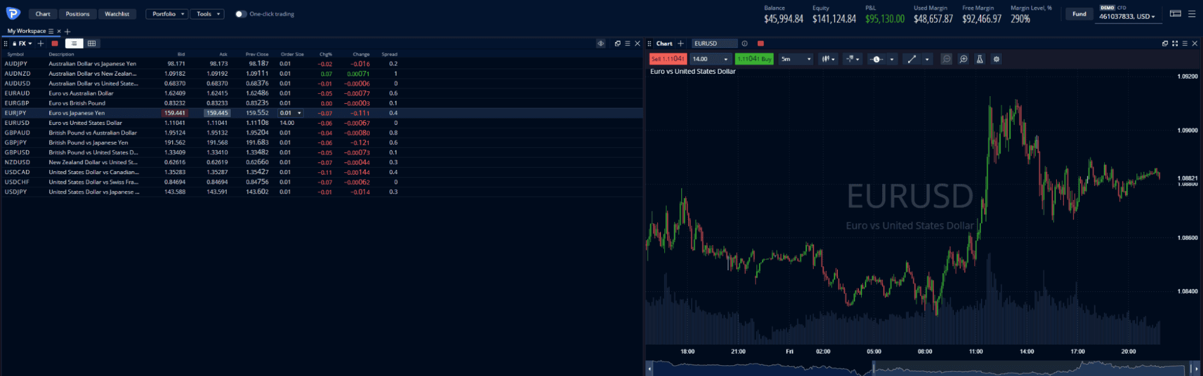
Task: Click the red link color square in FX panel
Action: 55,43
